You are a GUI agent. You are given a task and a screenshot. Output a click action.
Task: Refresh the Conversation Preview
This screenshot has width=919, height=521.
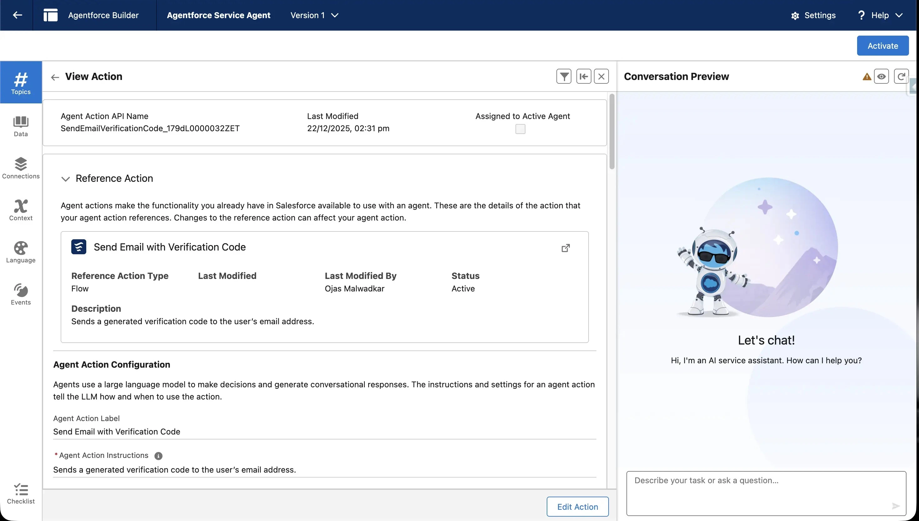coord(901,76)
